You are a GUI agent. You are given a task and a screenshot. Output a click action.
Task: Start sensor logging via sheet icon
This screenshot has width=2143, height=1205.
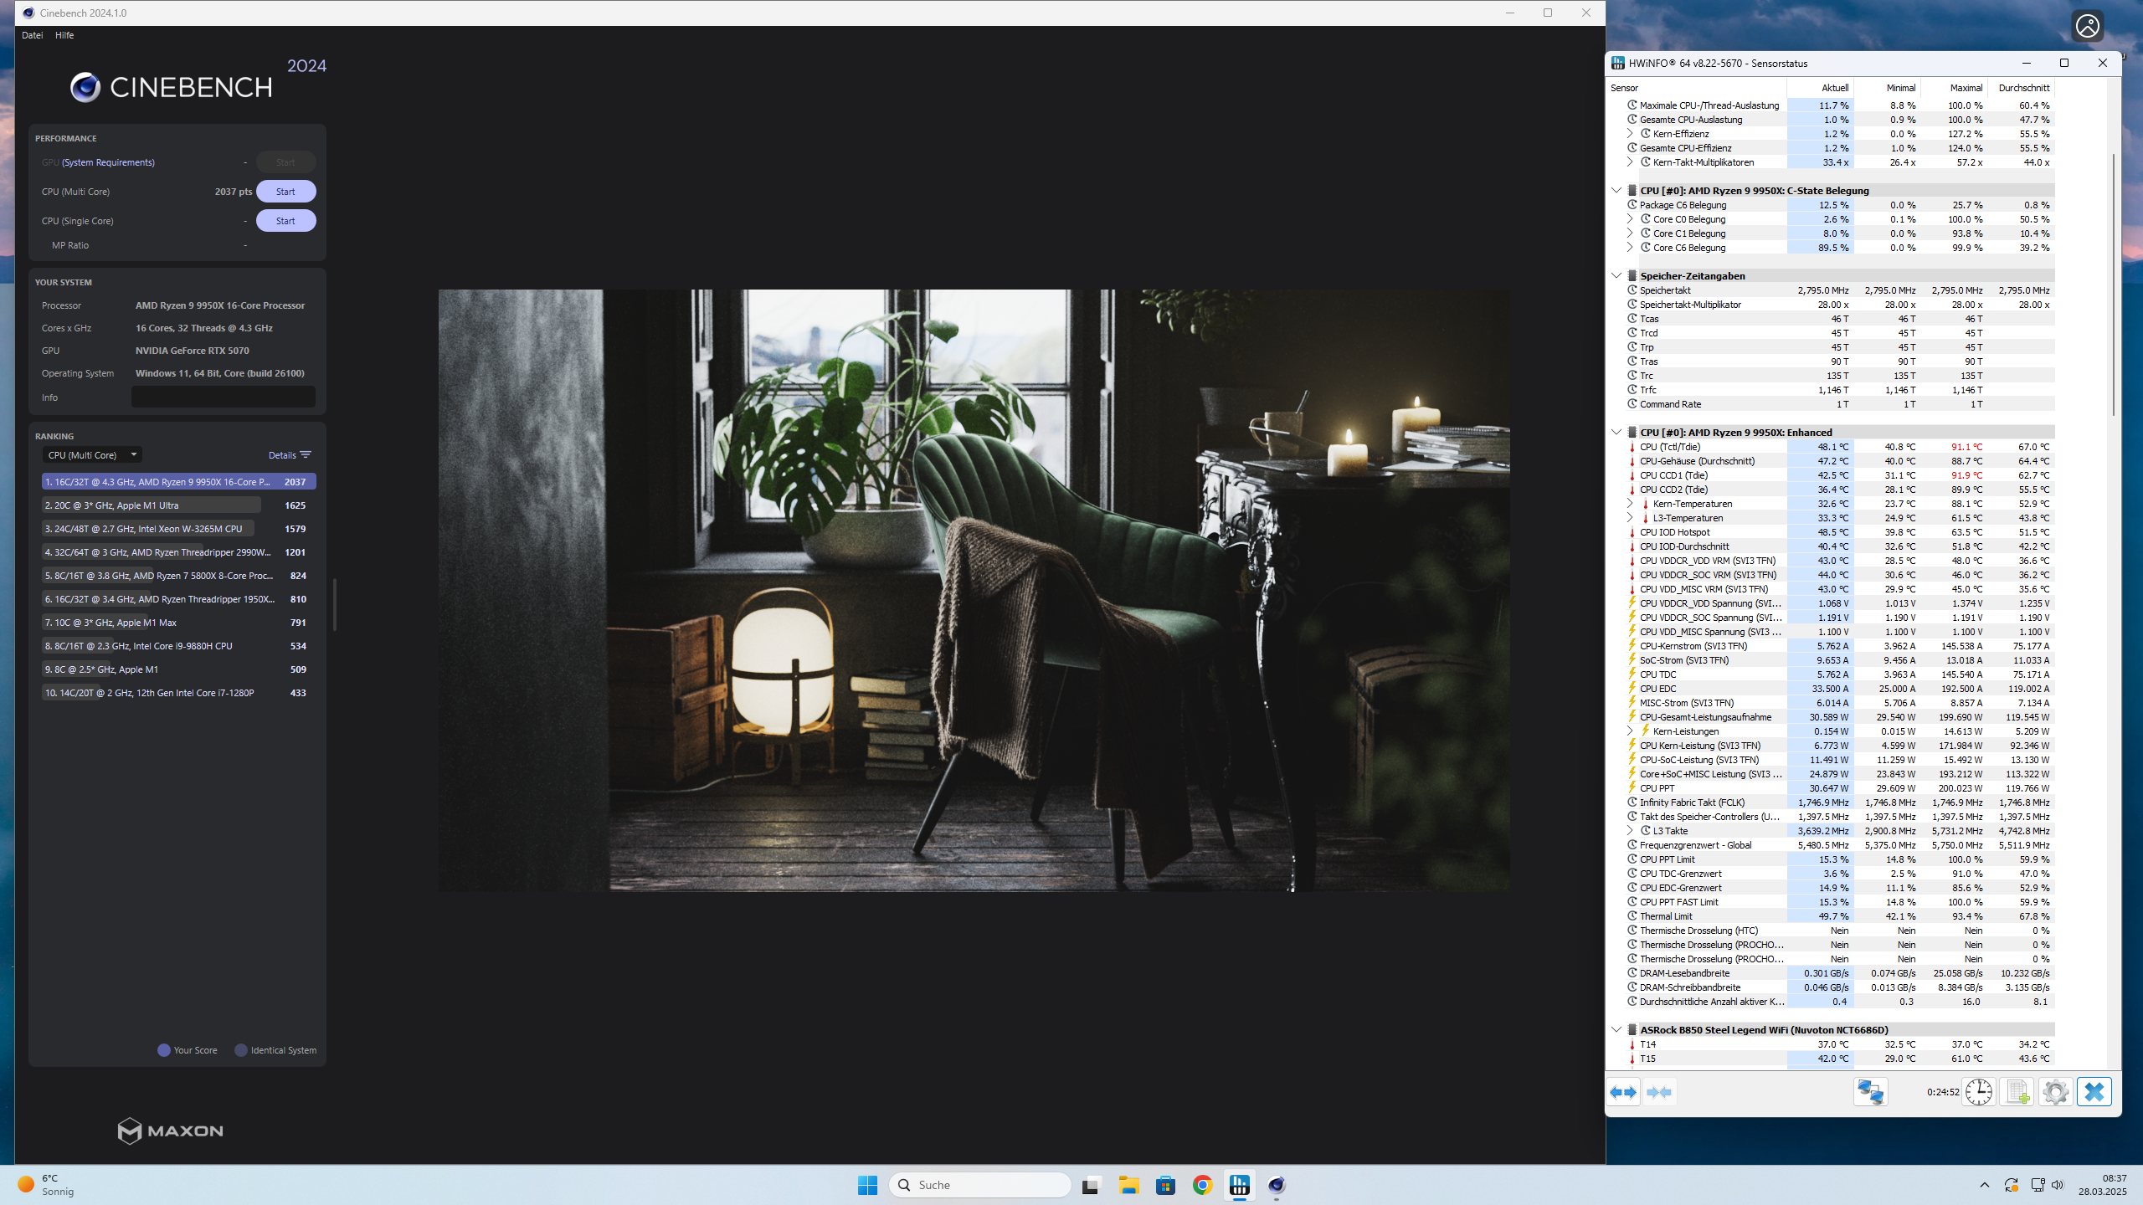pos(2017,1092)
